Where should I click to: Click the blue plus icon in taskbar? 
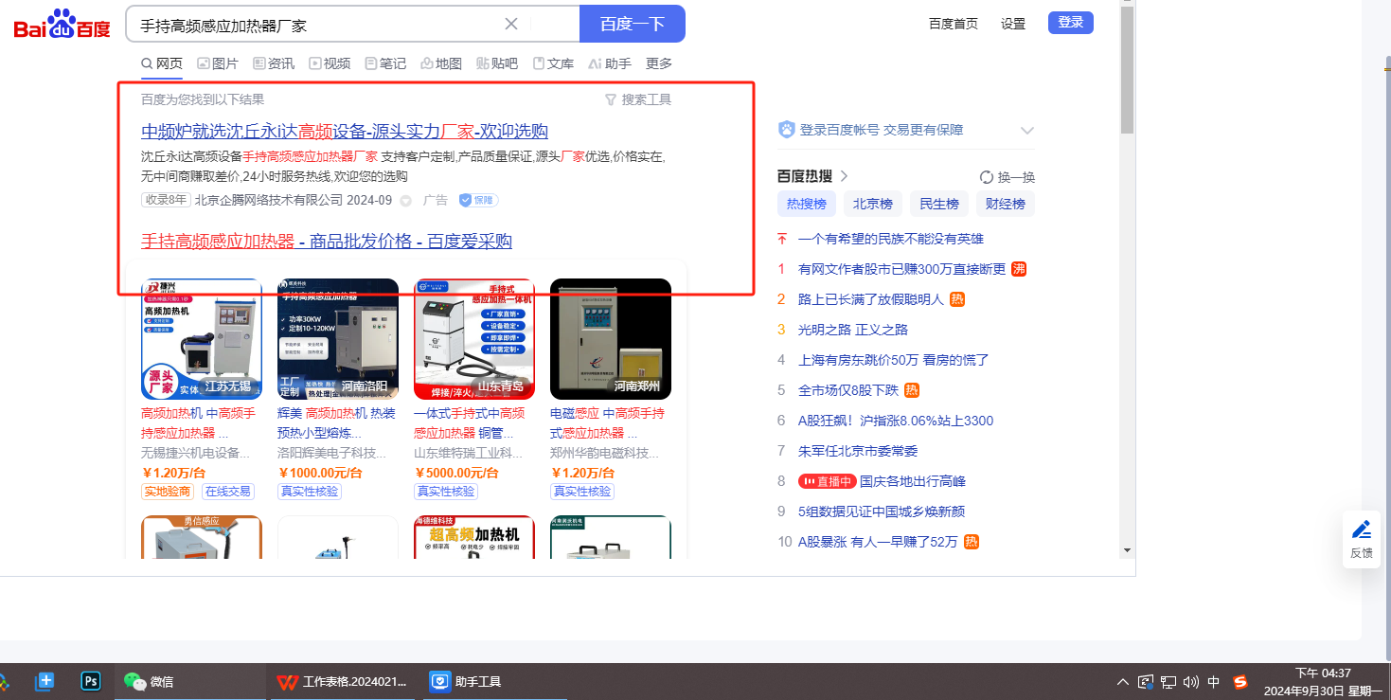(45, 681)
